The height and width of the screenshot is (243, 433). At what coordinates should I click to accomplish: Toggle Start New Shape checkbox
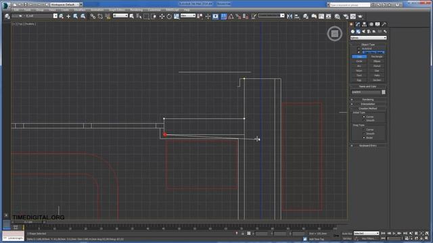click(x=359, y=52)
